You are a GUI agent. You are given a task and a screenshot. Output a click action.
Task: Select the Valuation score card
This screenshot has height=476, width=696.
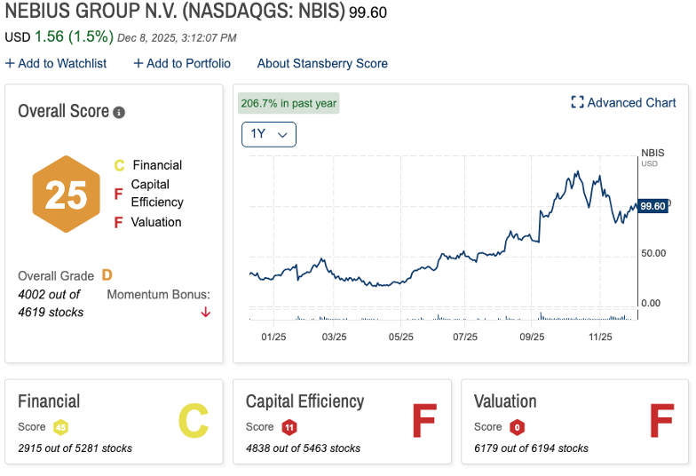tap(574, 422)
